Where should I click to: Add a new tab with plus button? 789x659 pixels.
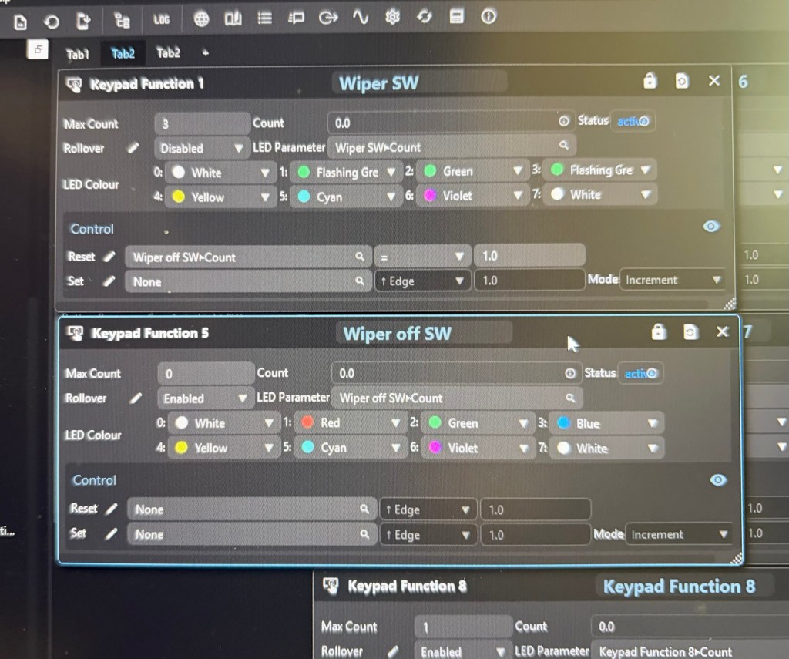click(205, 53)
